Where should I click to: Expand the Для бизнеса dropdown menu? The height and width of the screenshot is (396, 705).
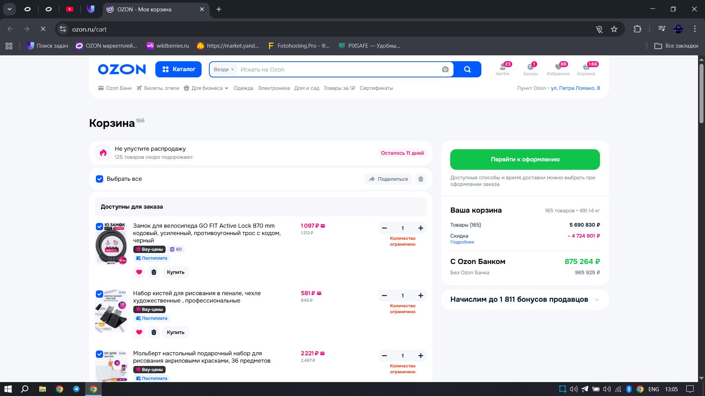[207, 88]
